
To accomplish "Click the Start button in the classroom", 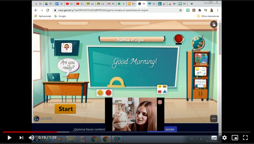I will (65, 109).
